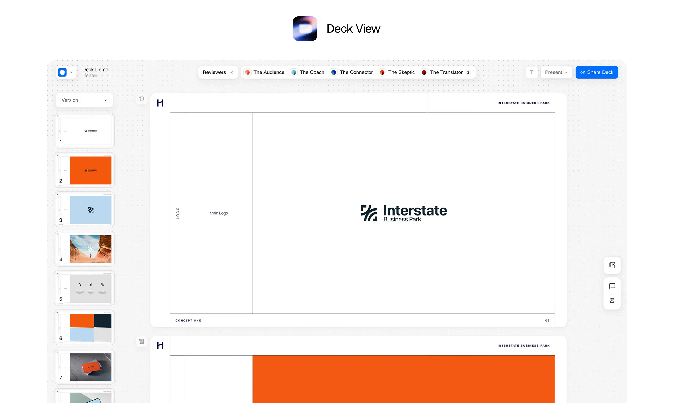Select The Translator reviewer
Screen dimensions: 674x403
[445, 72]
